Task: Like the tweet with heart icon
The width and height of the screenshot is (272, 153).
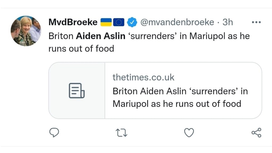Action: (189, 133)
